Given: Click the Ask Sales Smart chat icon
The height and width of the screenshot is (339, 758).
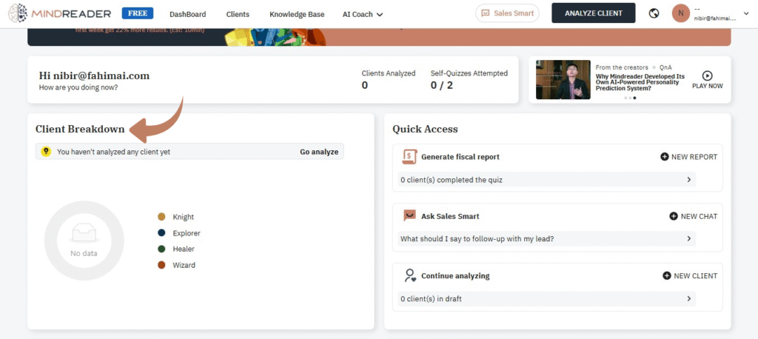Looking at the screenshot, I should point(409,216).
